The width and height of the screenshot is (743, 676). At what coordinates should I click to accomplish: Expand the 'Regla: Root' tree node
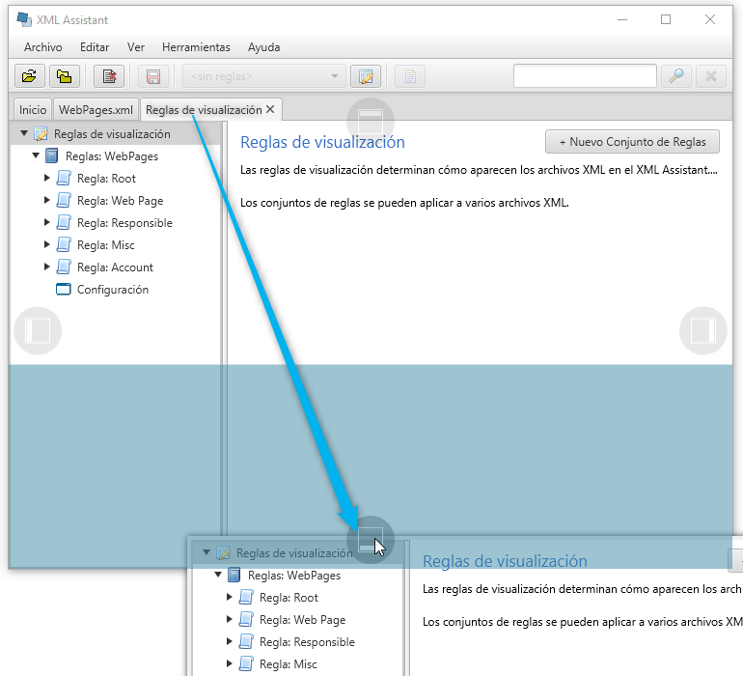47,179
